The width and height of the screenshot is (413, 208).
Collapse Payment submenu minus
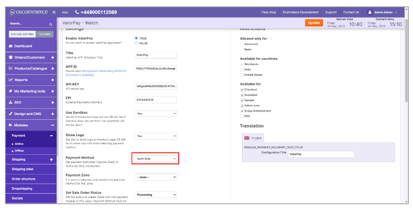[51, 136]
